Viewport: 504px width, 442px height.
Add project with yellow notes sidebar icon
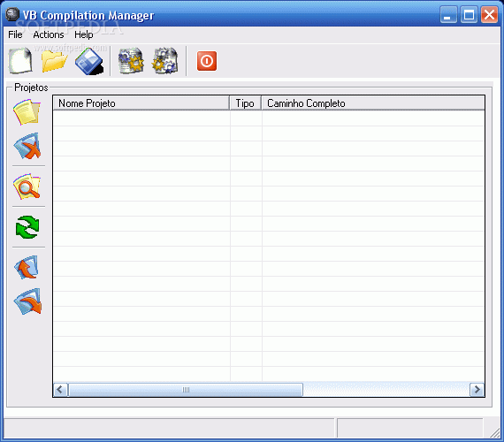coord(27,112)
